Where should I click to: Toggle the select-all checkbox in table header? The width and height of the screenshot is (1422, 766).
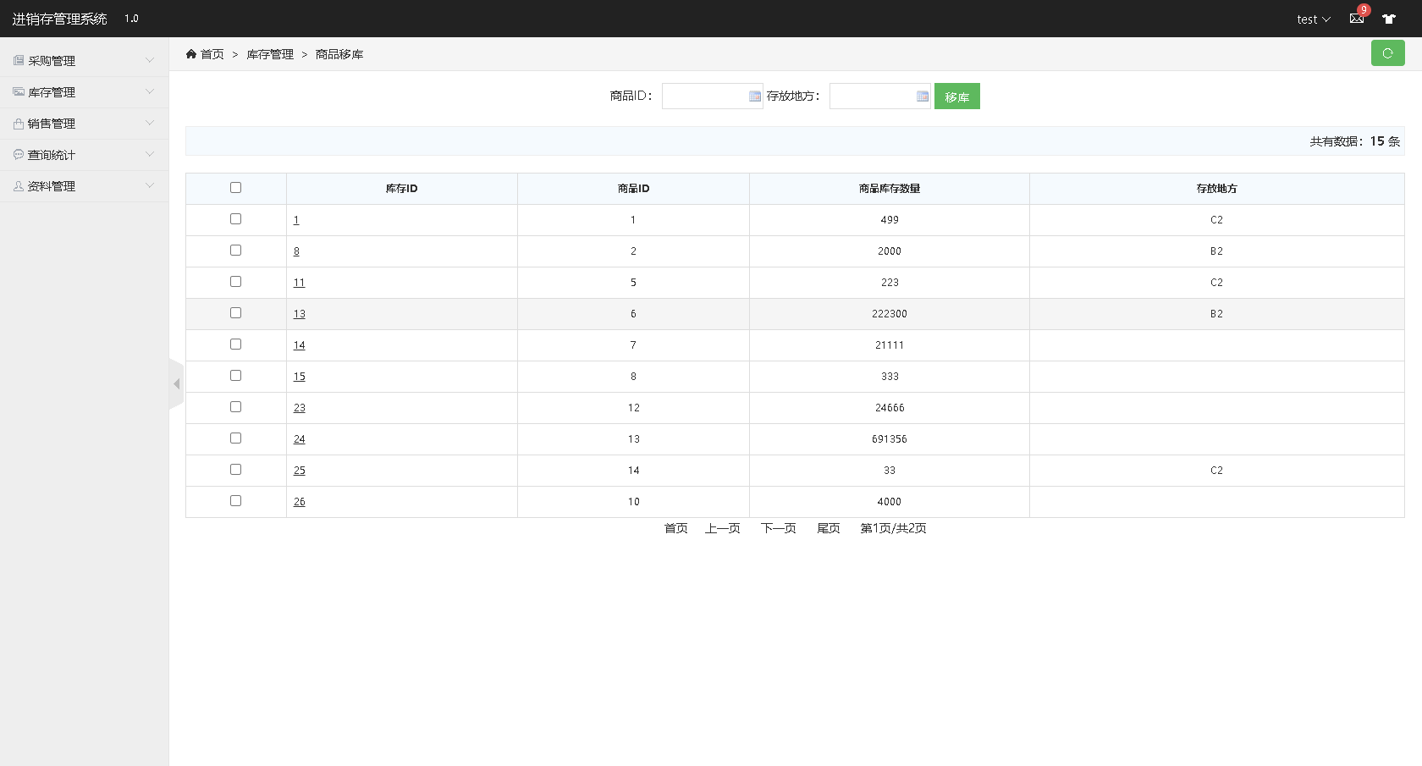tap(235, 187)
